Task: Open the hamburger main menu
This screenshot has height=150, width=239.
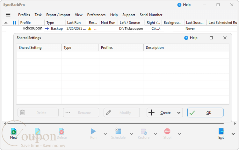Action: (x=8, y=15)
